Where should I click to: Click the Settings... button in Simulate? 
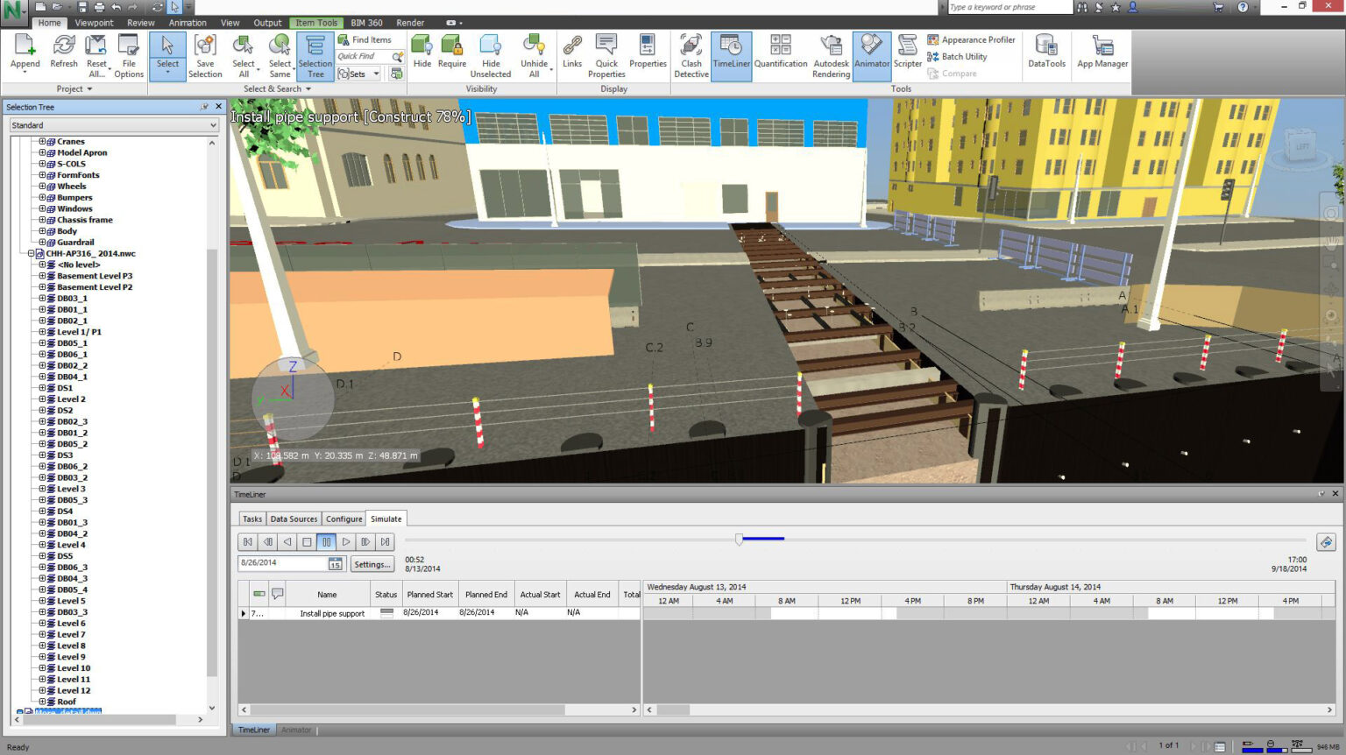click(x=372, y=563)
